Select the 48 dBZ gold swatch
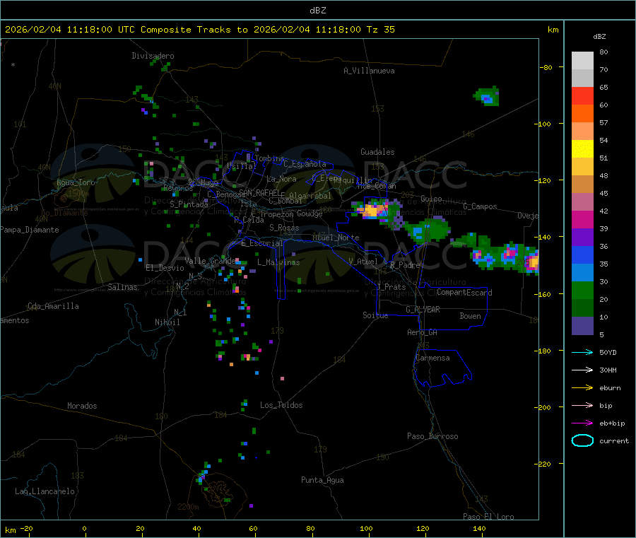The height and width of the screenshot is (538, 636). (x=582, y=166)
